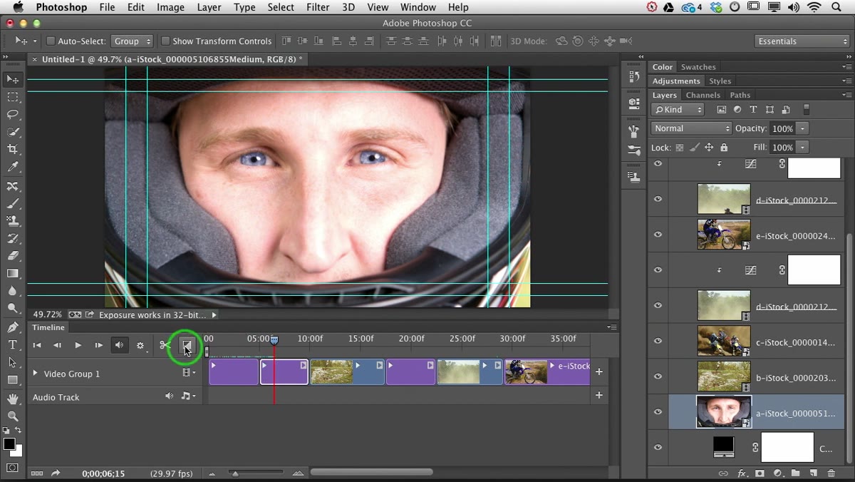
Task: Select the Pen tool
Action: 13,327
